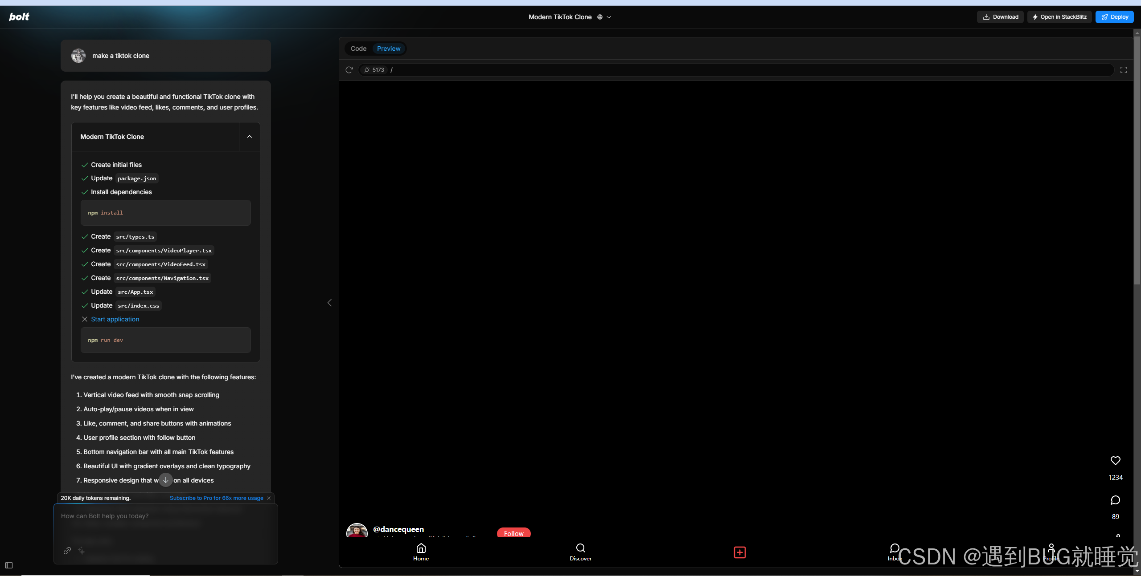Open Subscribe to Pro link

coord(216,498)
